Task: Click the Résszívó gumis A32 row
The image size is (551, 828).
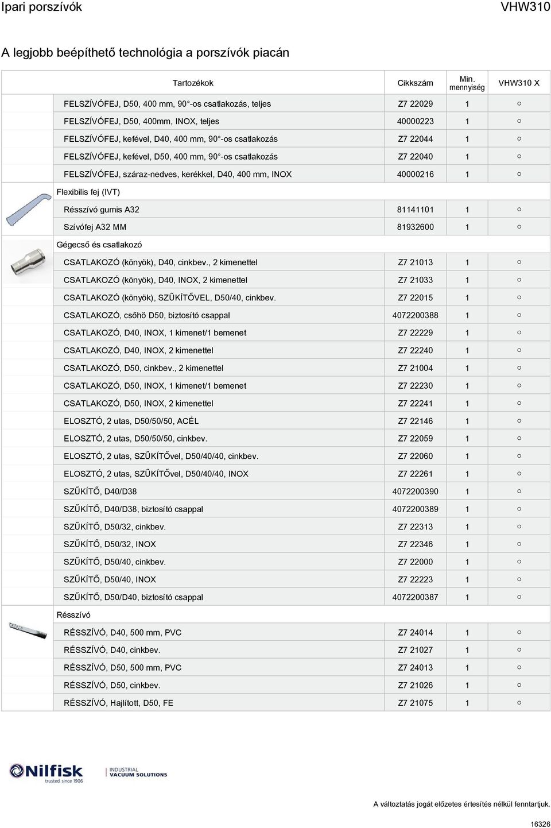Action: 301,209
